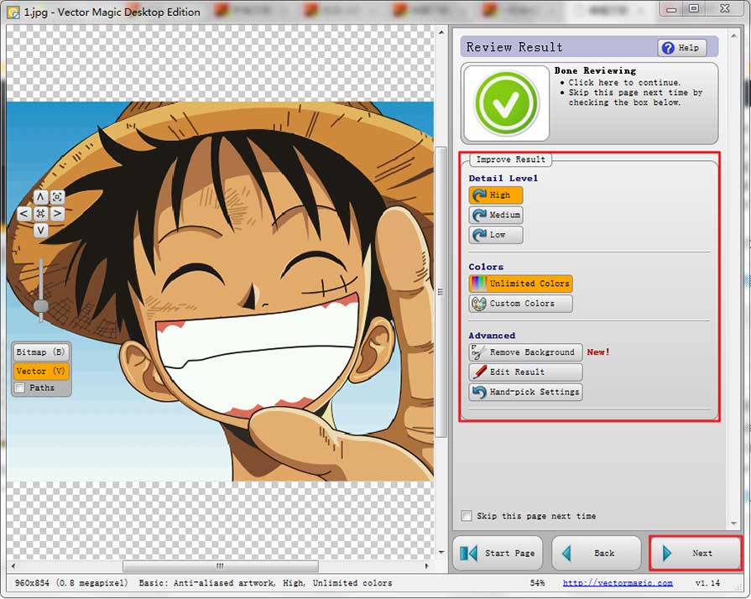Set detail level to Low
Viewport: 751px width, 599px height.
point(496,235)
